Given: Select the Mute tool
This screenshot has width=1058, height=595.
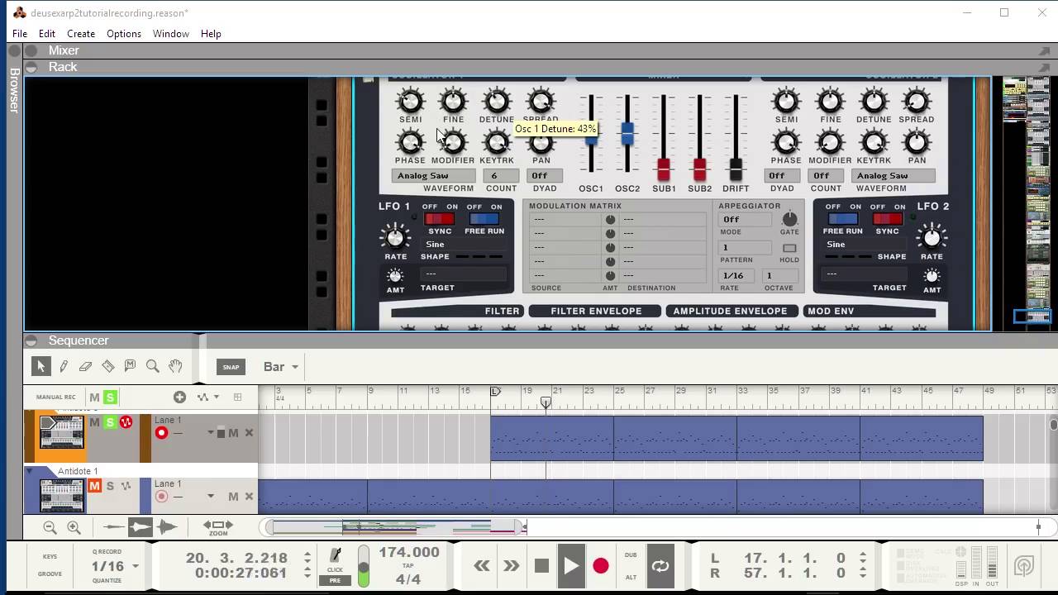Looking at the screenshot, I should [130, 365].
